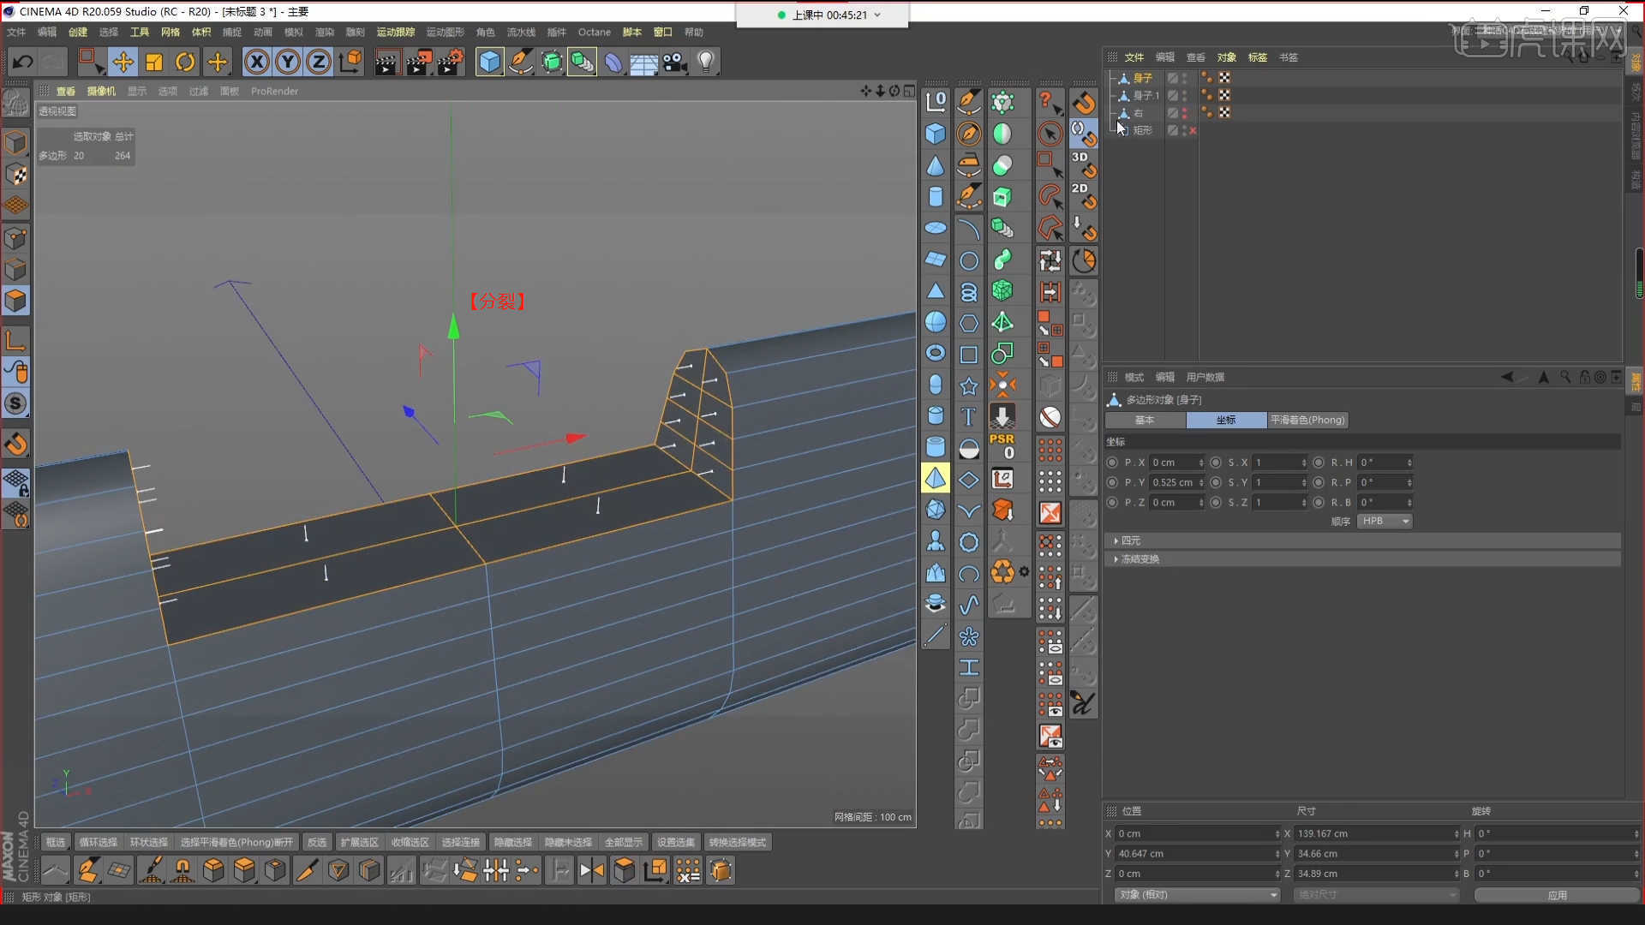
Task: Click the Knife tool icon in bottom toolbar
Action: (x=306, y=870)
